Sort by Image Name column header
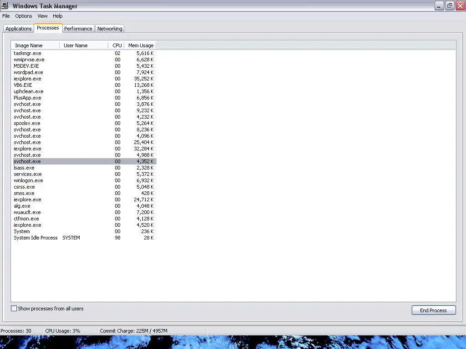 (x=35, y=45)
